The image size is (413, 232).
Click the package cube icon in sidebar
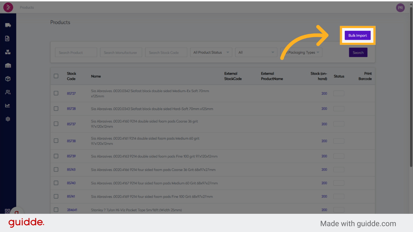pyautogui.click(x=8, y=79)
